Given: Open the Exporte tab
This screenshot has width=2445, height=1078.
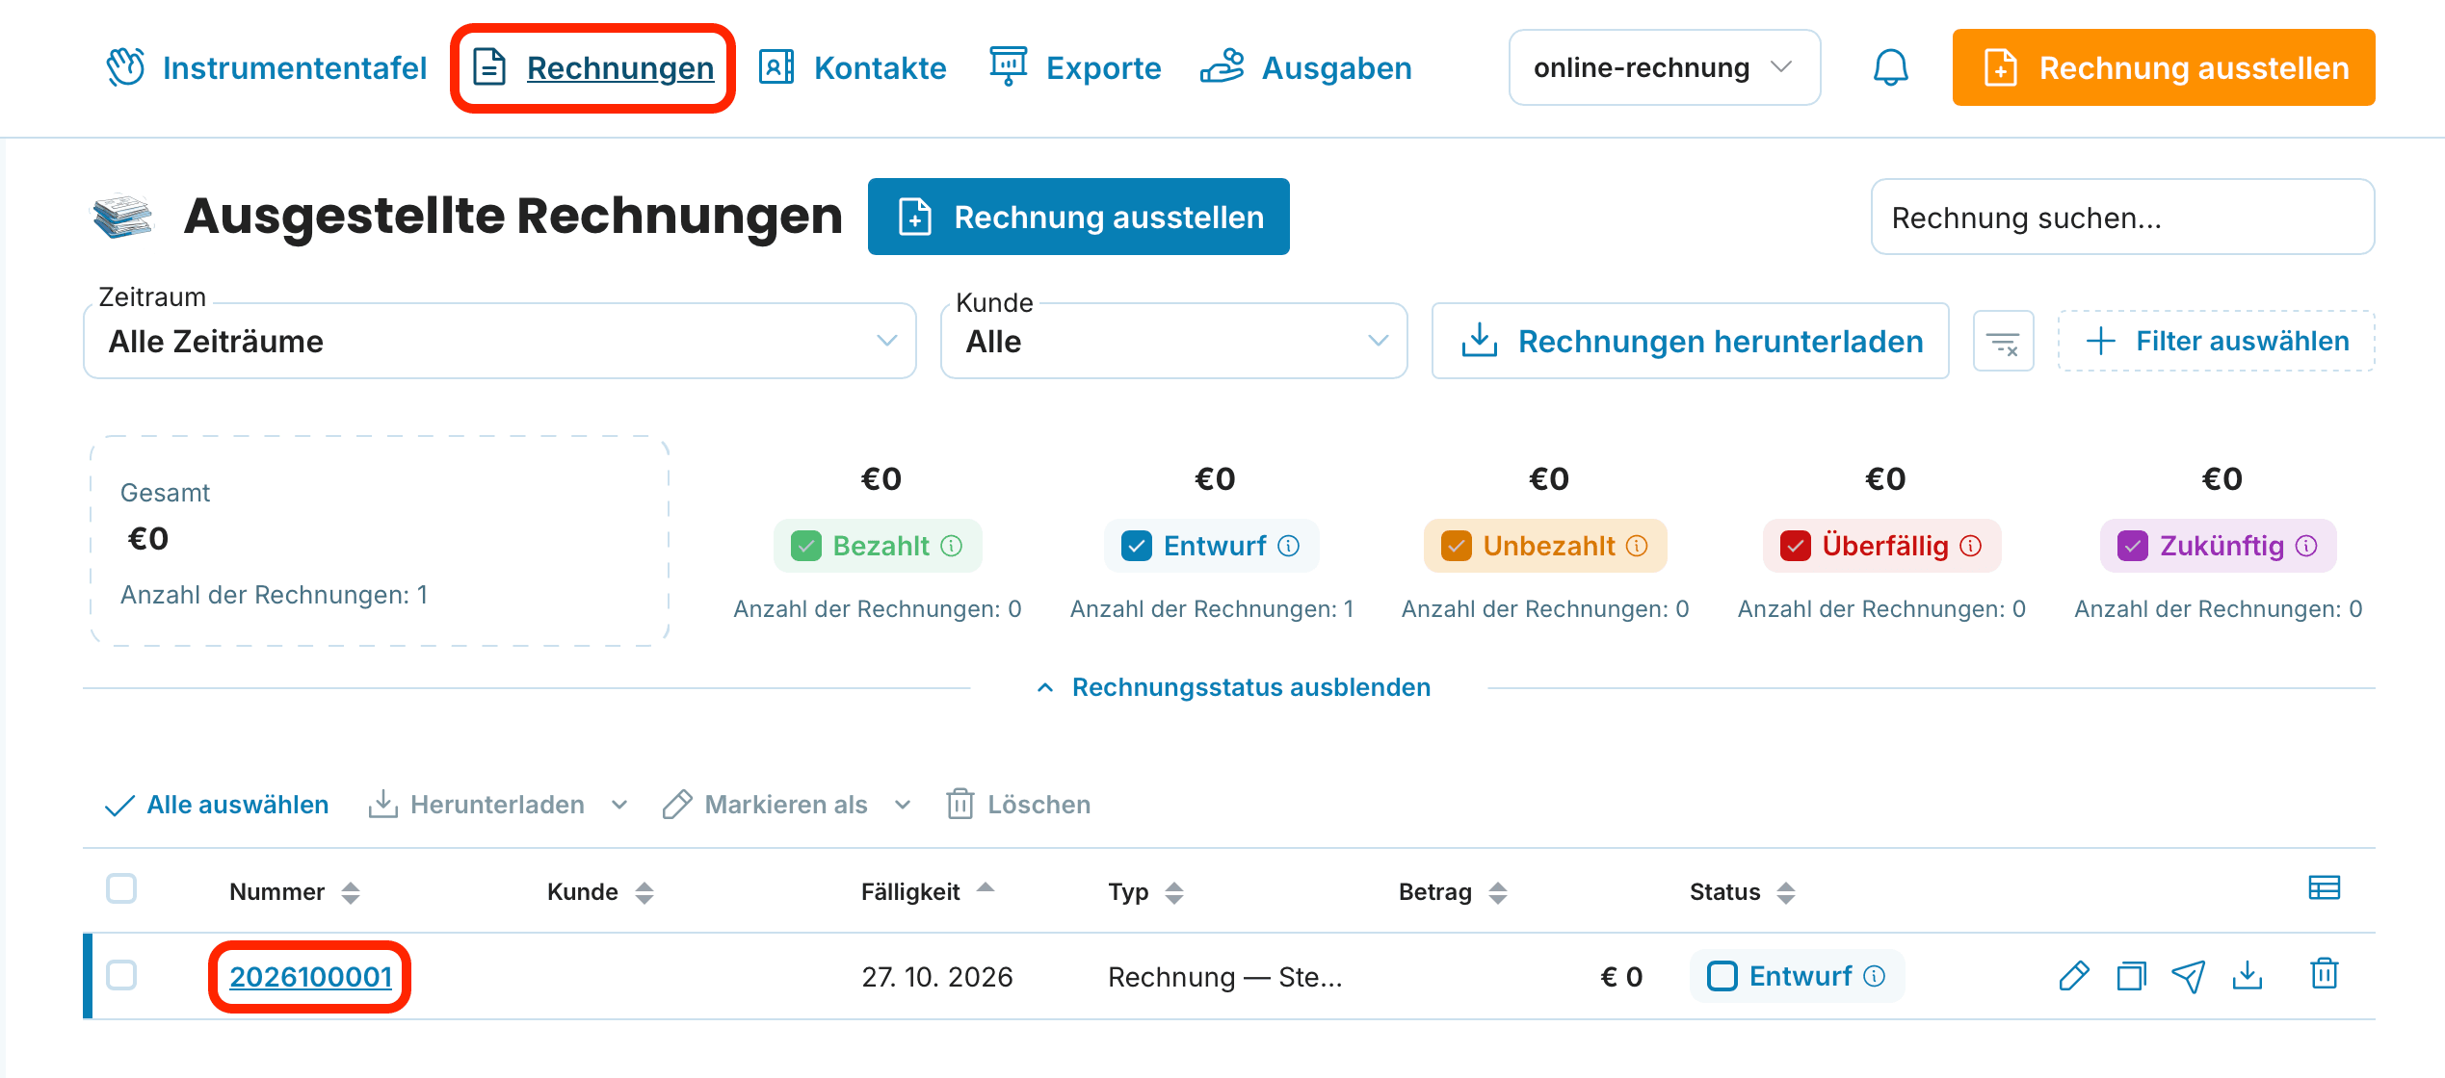Looking at the screenshot, I should tap(1076, 67).
